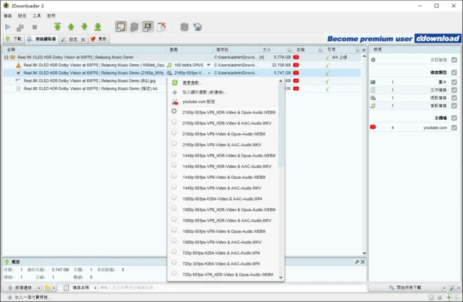Toggle the 主機端 section checkbox

[454, 118]
